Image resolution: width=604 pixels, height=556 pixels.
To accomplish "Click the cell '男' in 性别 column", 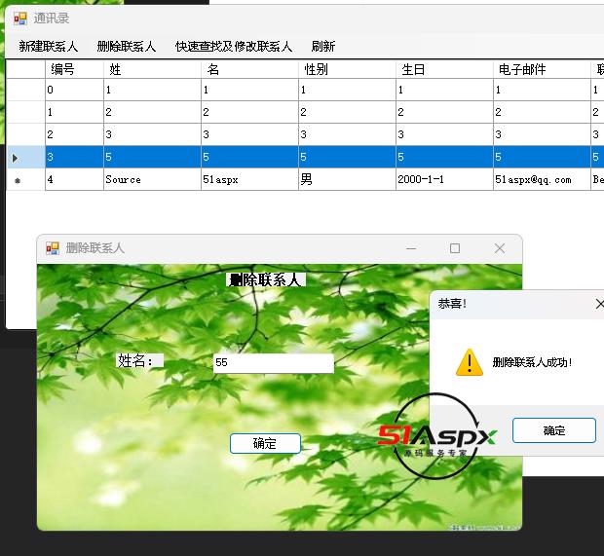I will click(347, 179).
